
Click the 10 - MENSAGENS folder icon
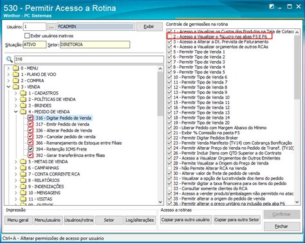[23, 193]
